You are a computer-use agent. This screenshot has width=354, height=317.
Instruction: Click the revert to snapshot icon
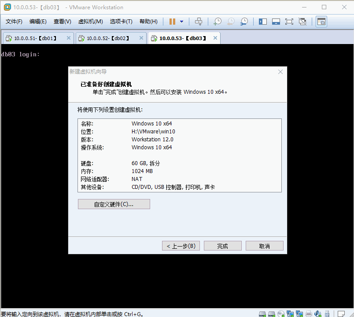pyautogui.click(x=231, y=22)
